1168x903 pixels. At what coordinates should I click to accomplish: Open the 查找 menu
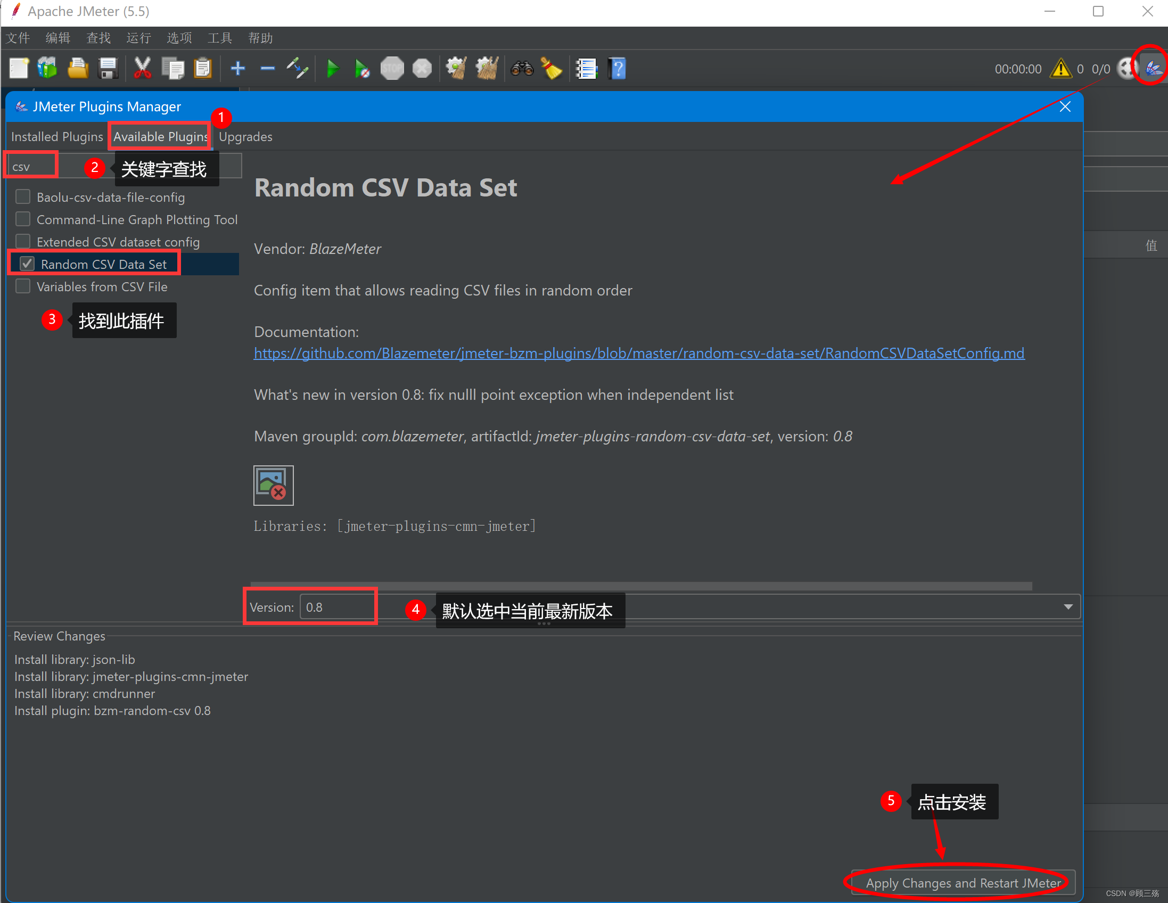(x=99, y=38)
